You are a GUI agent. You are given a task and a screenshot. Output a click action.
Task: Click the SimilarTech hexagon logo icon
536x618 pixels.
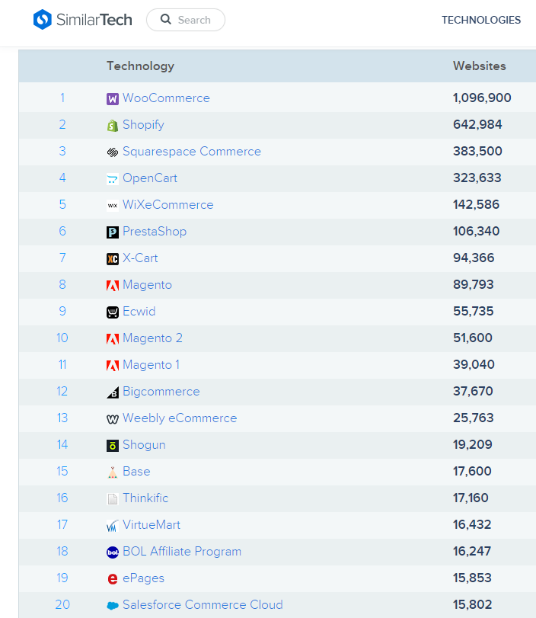(x=43, y=19)
